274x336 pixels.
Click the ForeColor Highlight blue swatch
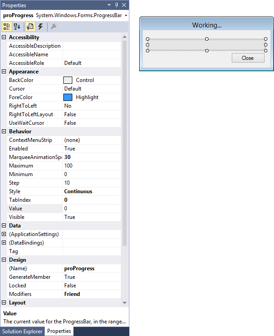coord(68,97)
